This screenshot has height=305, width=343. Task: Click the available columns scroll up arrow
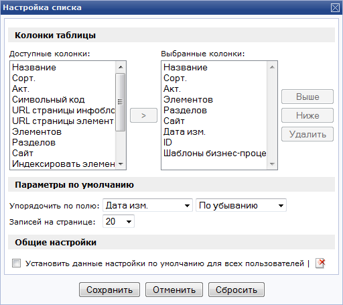tap(121, 67)
